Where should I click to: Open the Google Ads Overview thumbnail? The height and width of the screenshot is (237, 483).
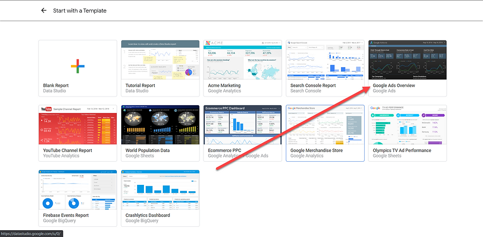pyautogui.click(x=407, y=60)
